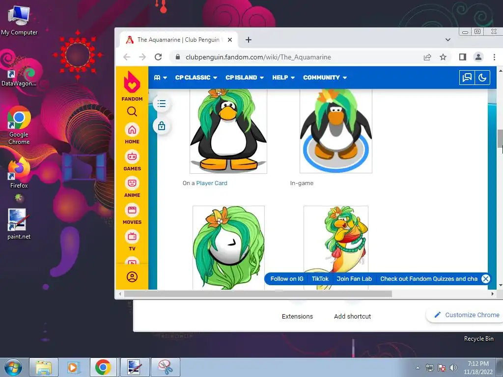
Task: Click Check out Fandom Quizzes link
Action: (x=429, y=279)
